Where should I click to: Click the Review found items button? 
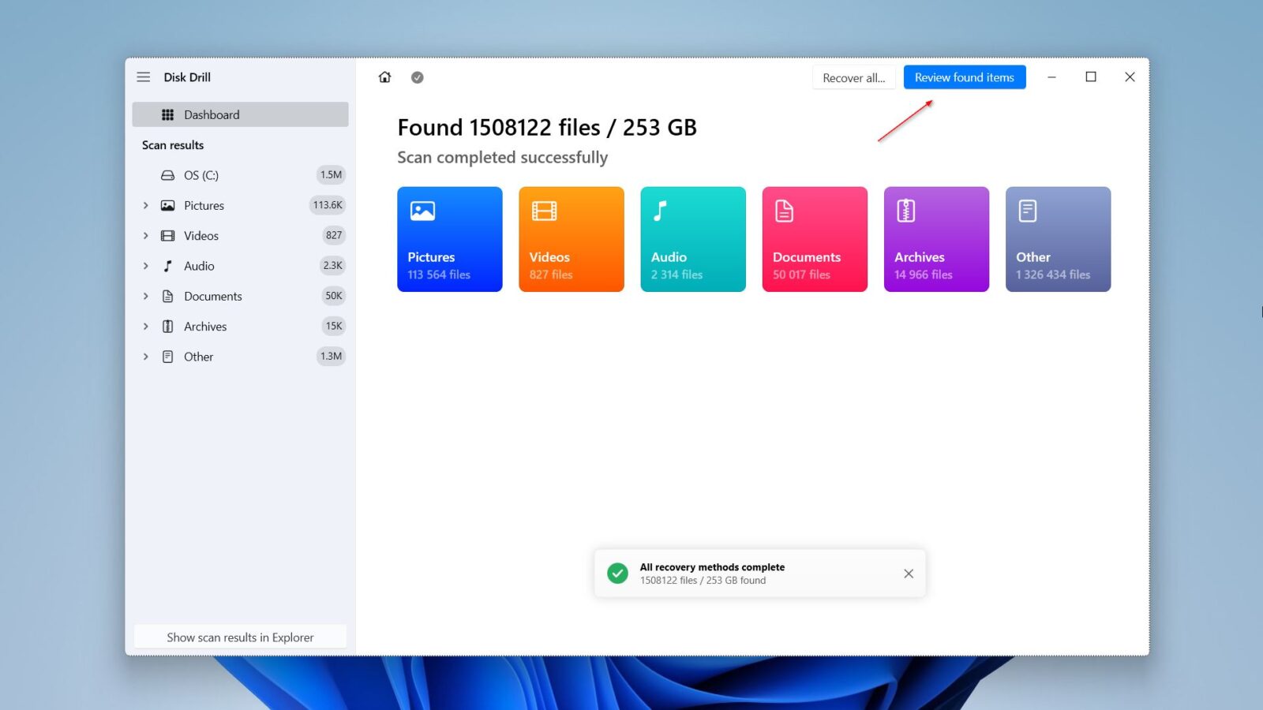point(964,77)
